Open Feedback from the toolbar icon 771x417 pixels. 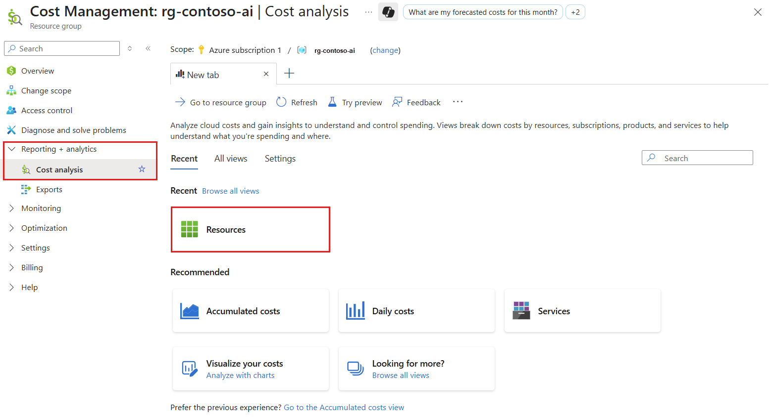(397, 102)
